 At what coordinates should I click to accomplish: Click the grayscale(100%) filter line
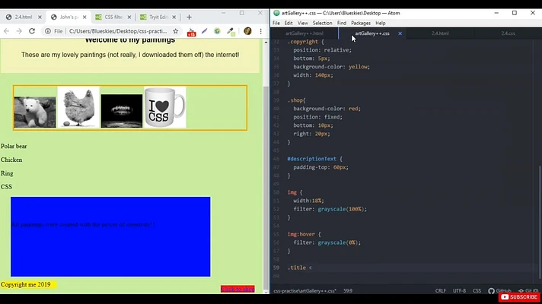(330, 209)
